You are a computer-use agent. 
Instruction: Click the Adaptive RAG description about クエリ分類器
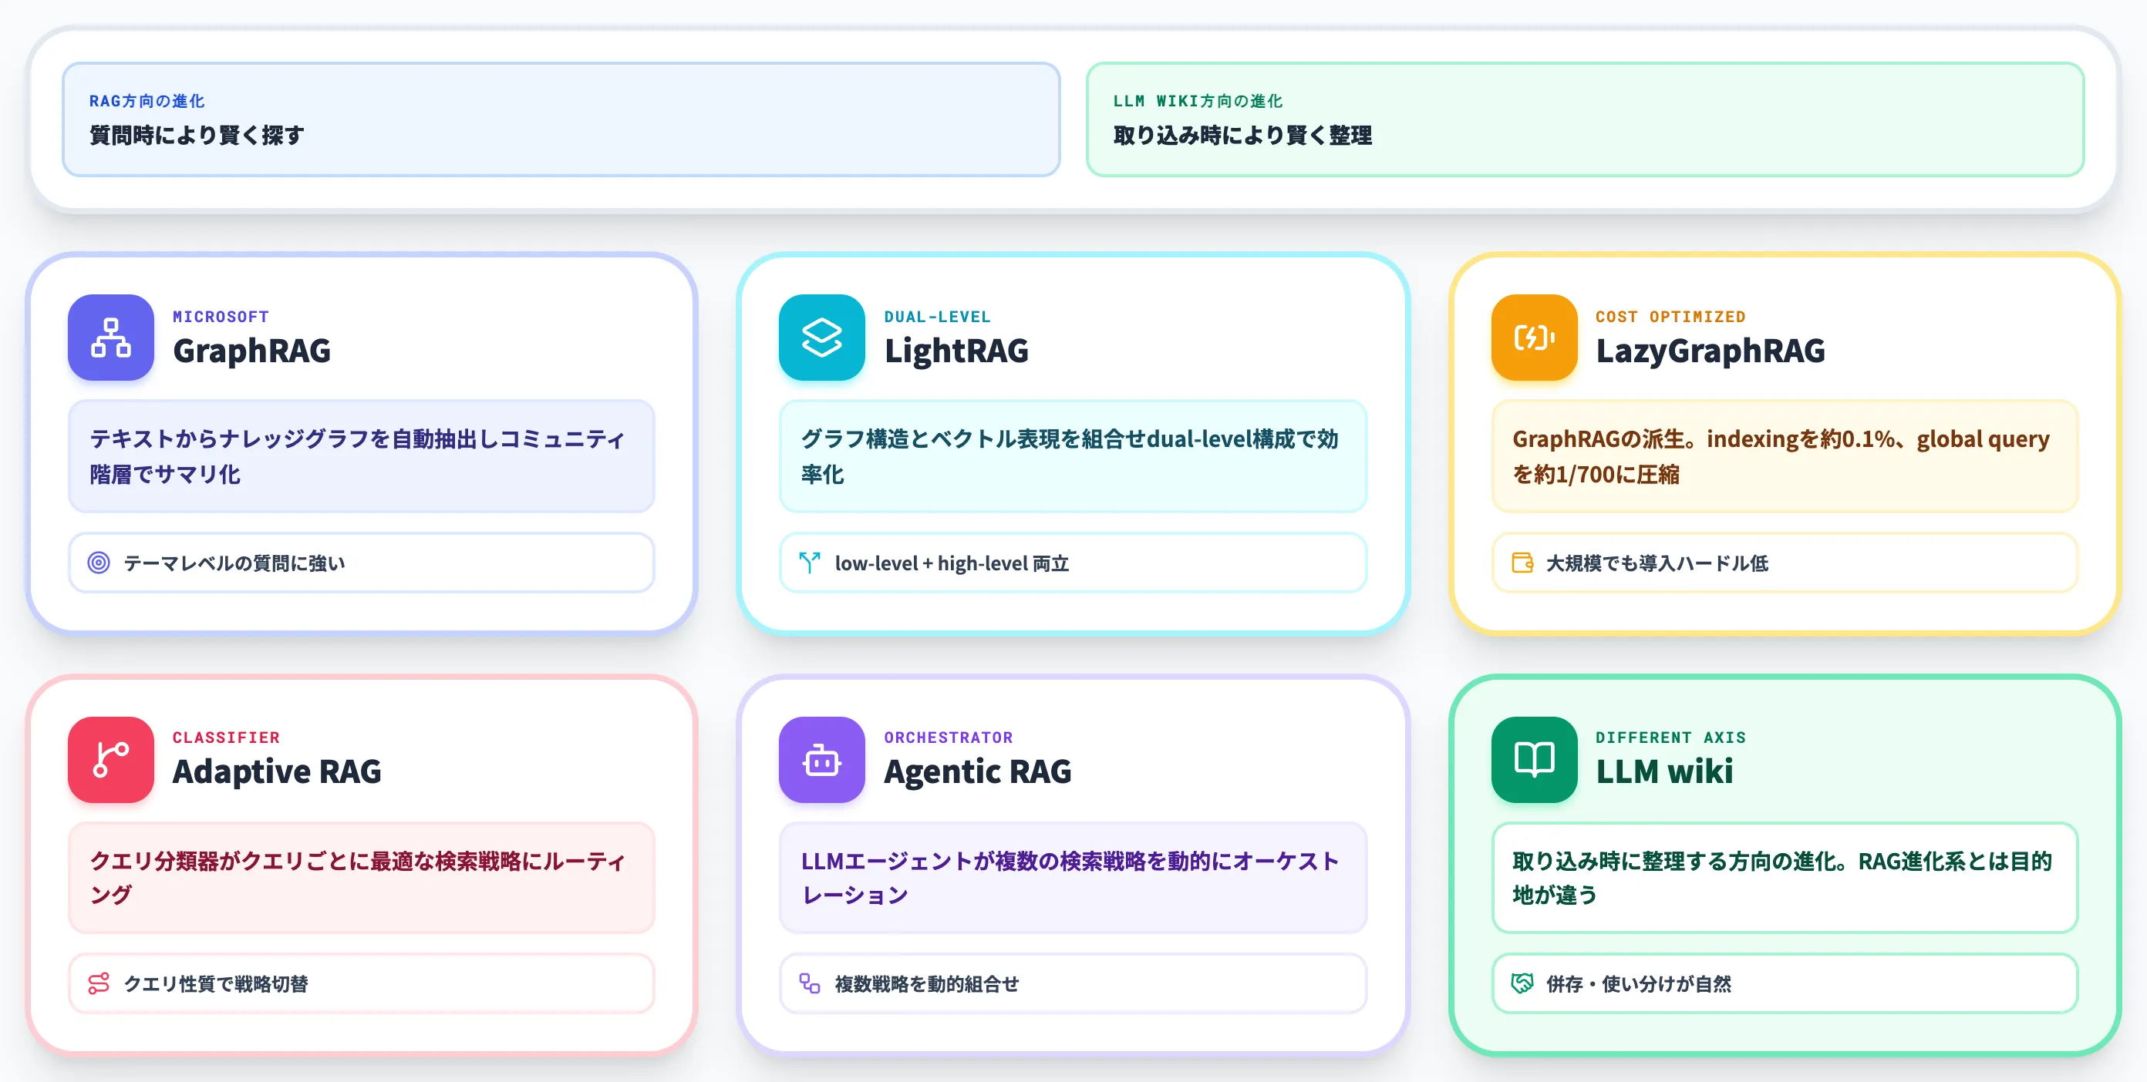pyautogui.click(x=361, y=878)
